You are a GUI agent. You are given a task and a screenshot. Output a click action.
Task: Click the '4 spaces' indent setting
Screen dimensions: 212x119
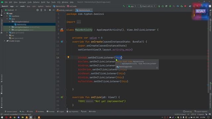tap(200, 114)
